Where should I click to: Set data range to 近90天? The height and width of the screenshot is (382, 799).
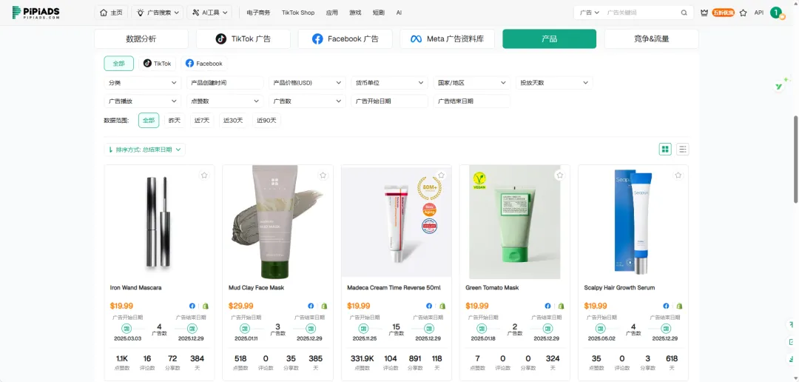(266, 121)
